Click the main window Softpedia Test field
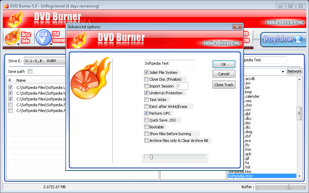 (265, 60)
